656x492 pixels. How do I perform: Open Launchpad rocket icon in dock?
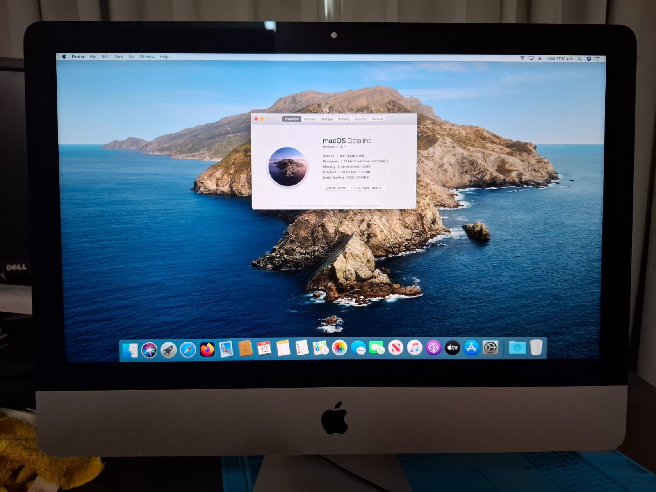point(169,350)
